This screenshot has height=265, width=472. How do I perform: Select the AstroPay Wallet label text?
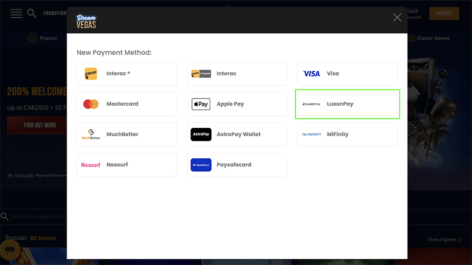click(239, 134)
